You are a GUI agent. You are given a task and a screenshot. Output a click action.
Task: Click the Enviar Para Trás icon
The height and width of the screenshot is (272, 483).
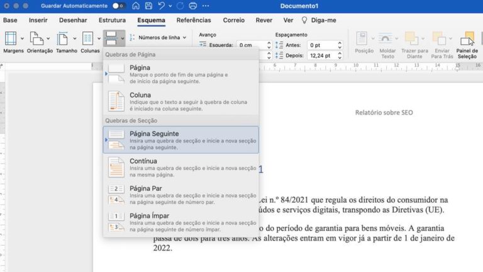coord(439,39)
